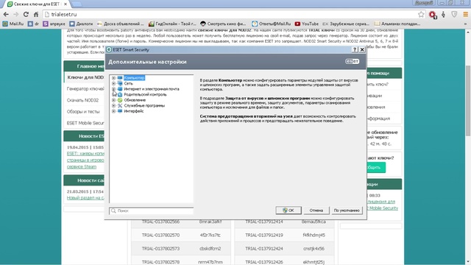The image size is (471, 265).
Task: Expand the Служебные программы node
Action: tap(113, 105)
